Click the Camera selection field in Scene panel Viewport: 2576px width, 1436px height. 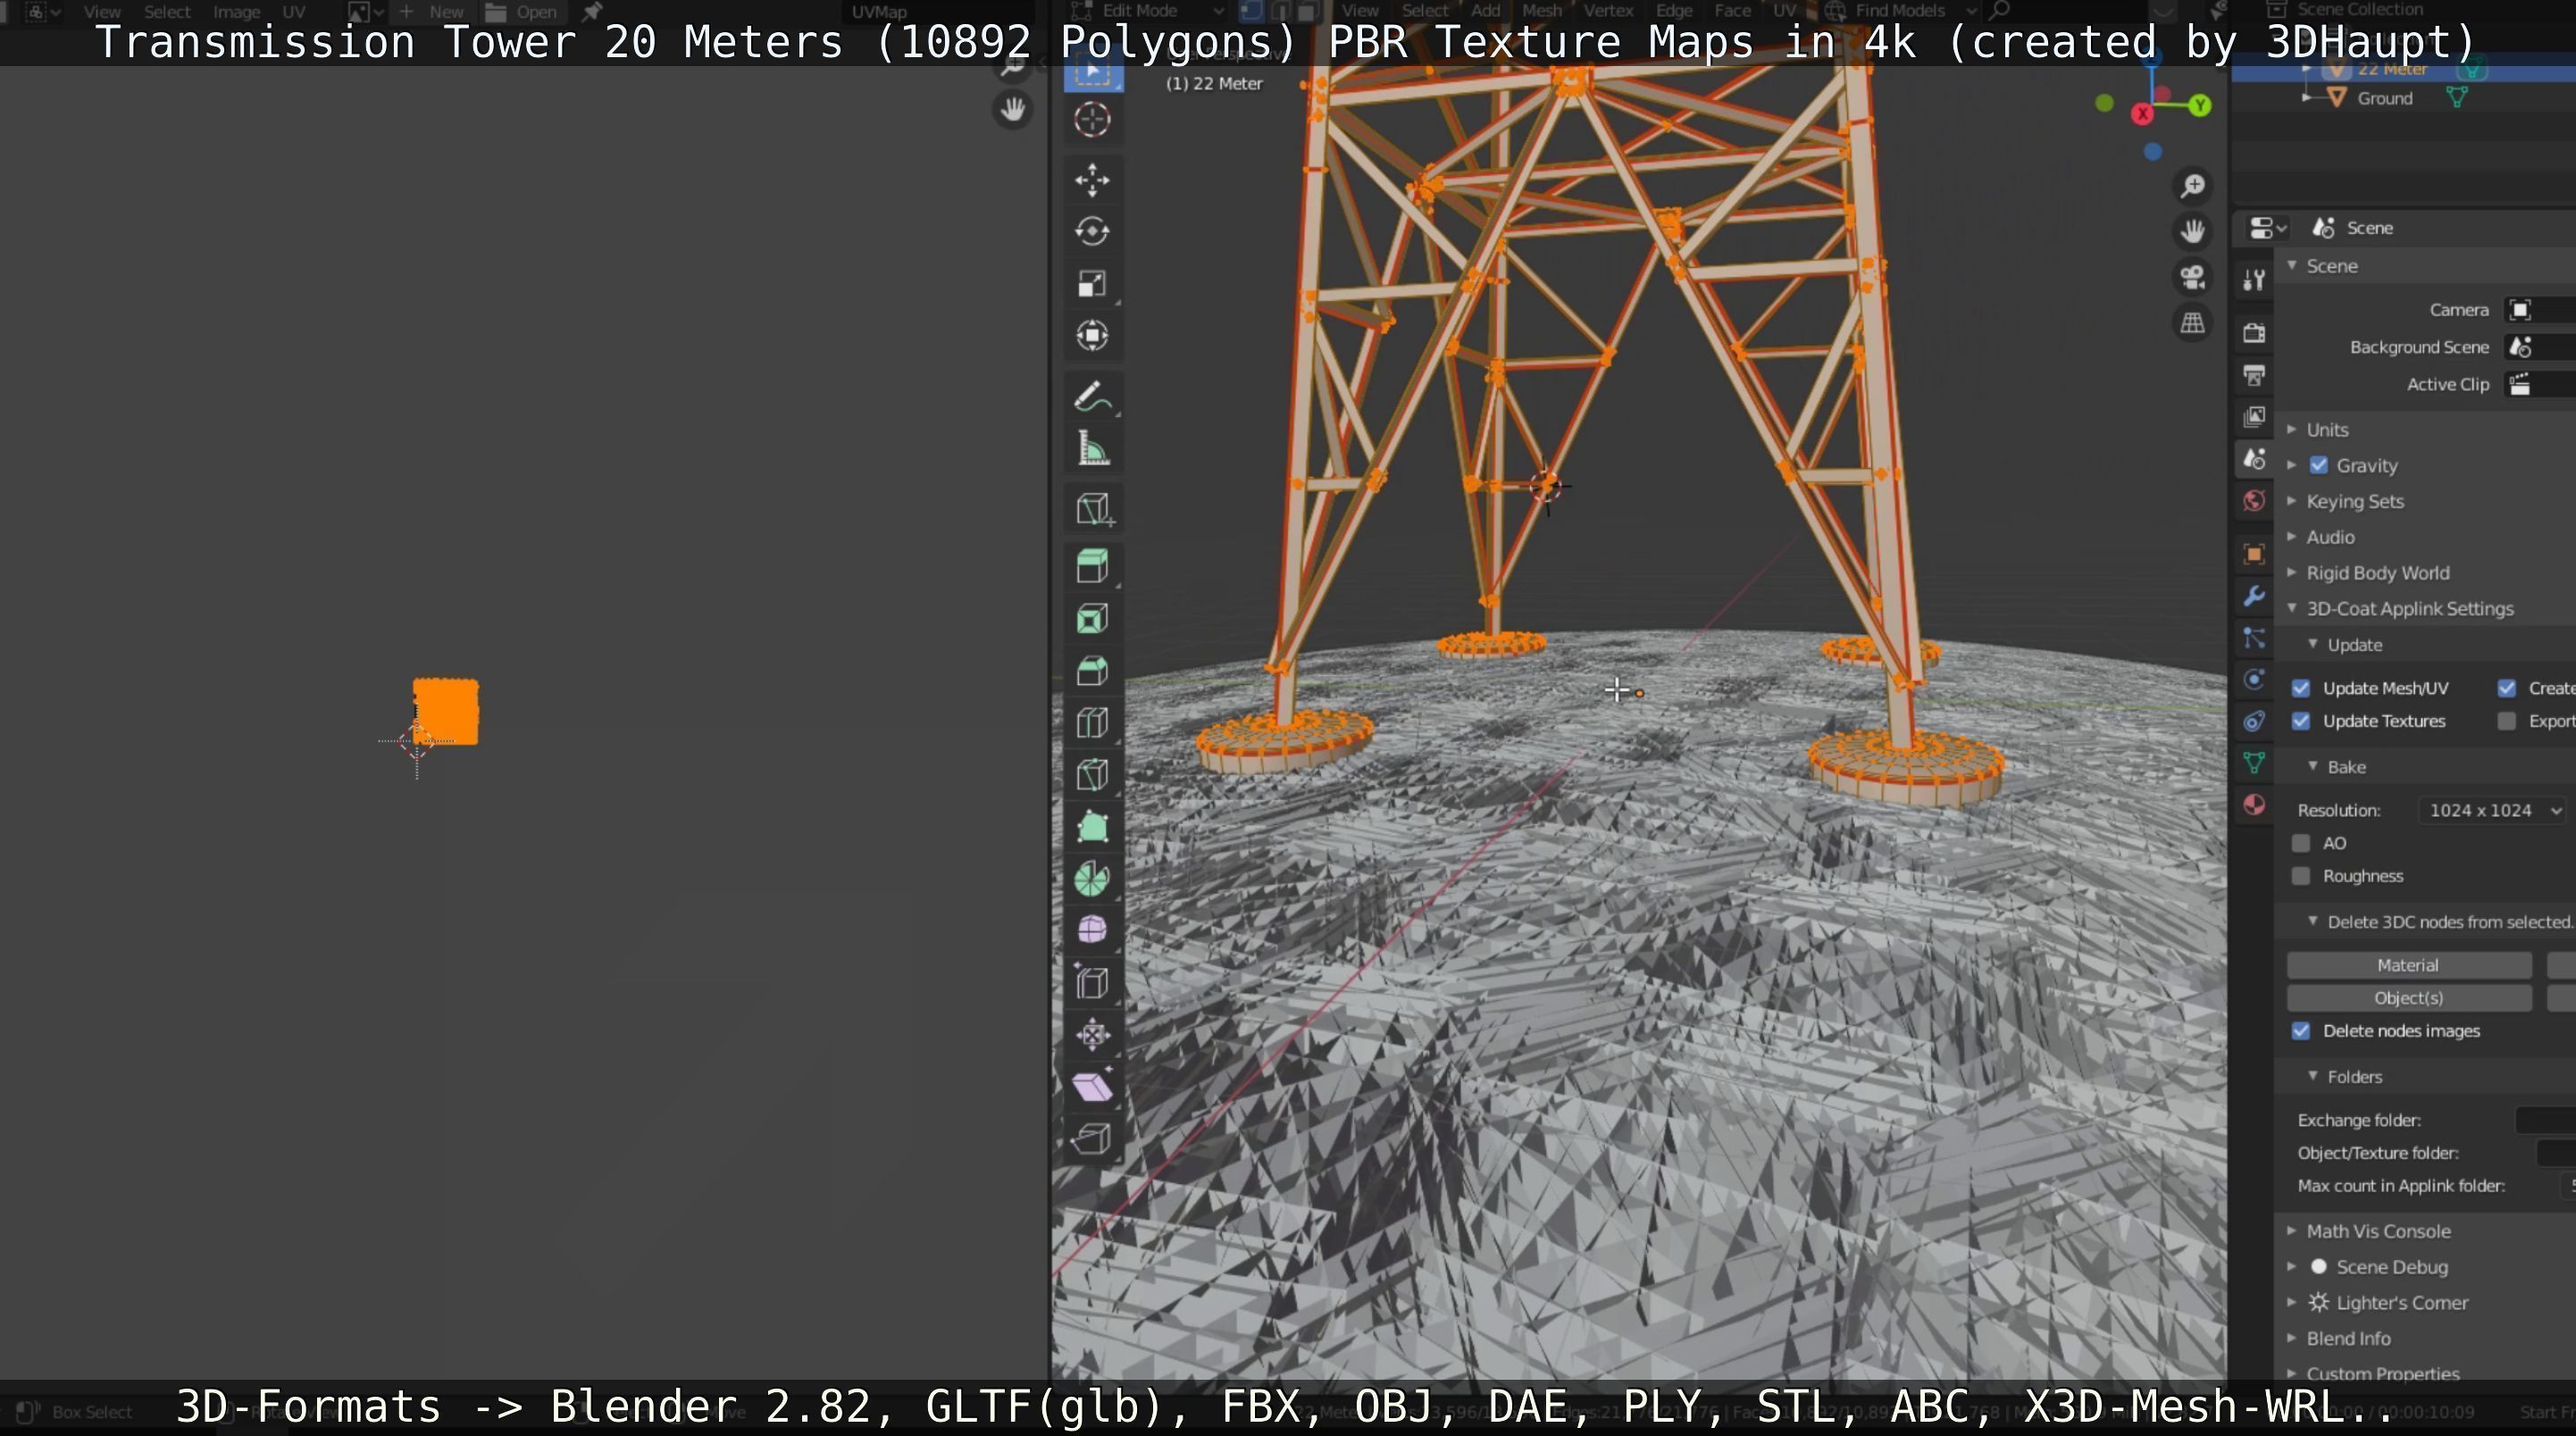pos(2540,310)
